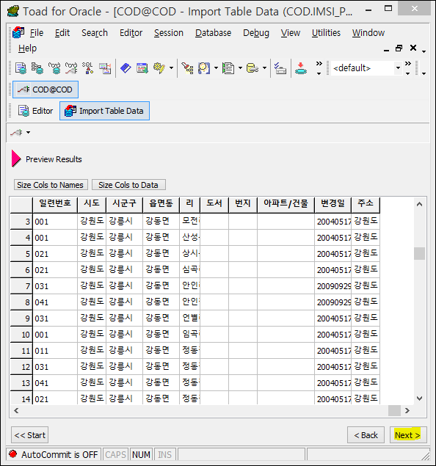
Task: Click the checklist toolbox icon
Action: [x=280, y=68]
